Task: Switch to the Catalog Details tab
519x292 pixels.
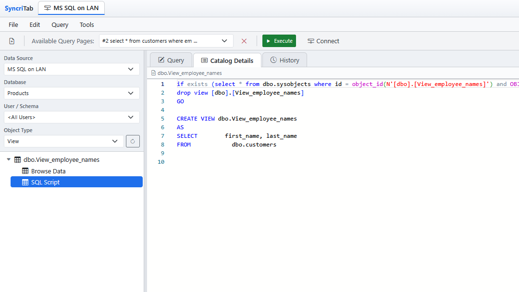Action: (227, 61)
